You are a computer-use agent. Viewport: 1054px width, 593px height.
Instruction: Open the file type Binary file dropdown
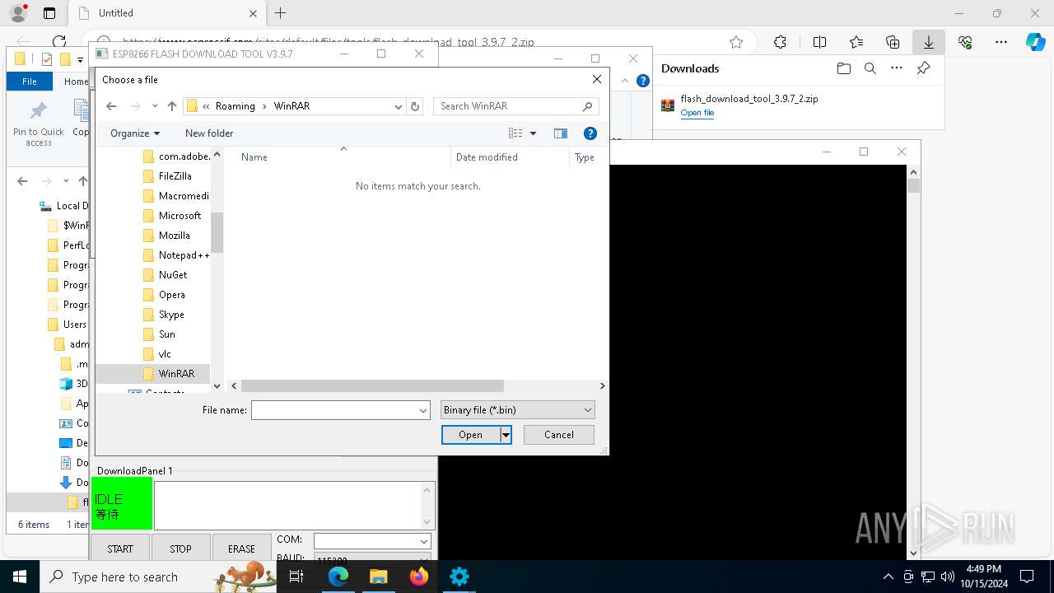point(517,410)
